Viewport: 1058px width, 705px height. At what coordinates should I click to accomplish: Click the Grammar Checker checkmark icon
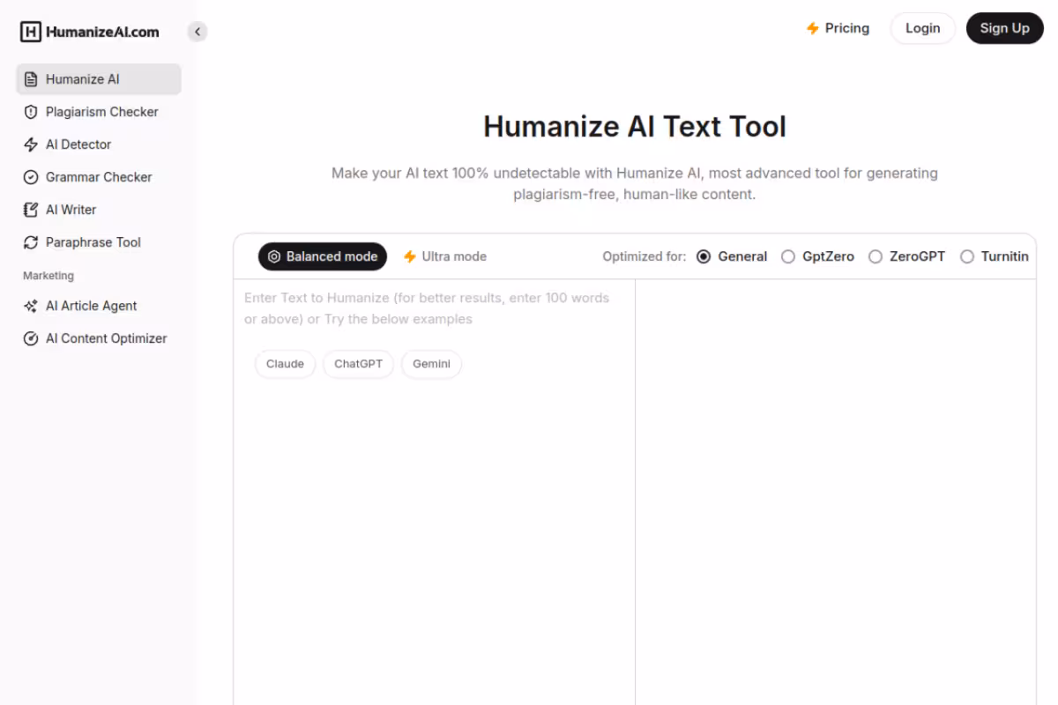point(31,177)
